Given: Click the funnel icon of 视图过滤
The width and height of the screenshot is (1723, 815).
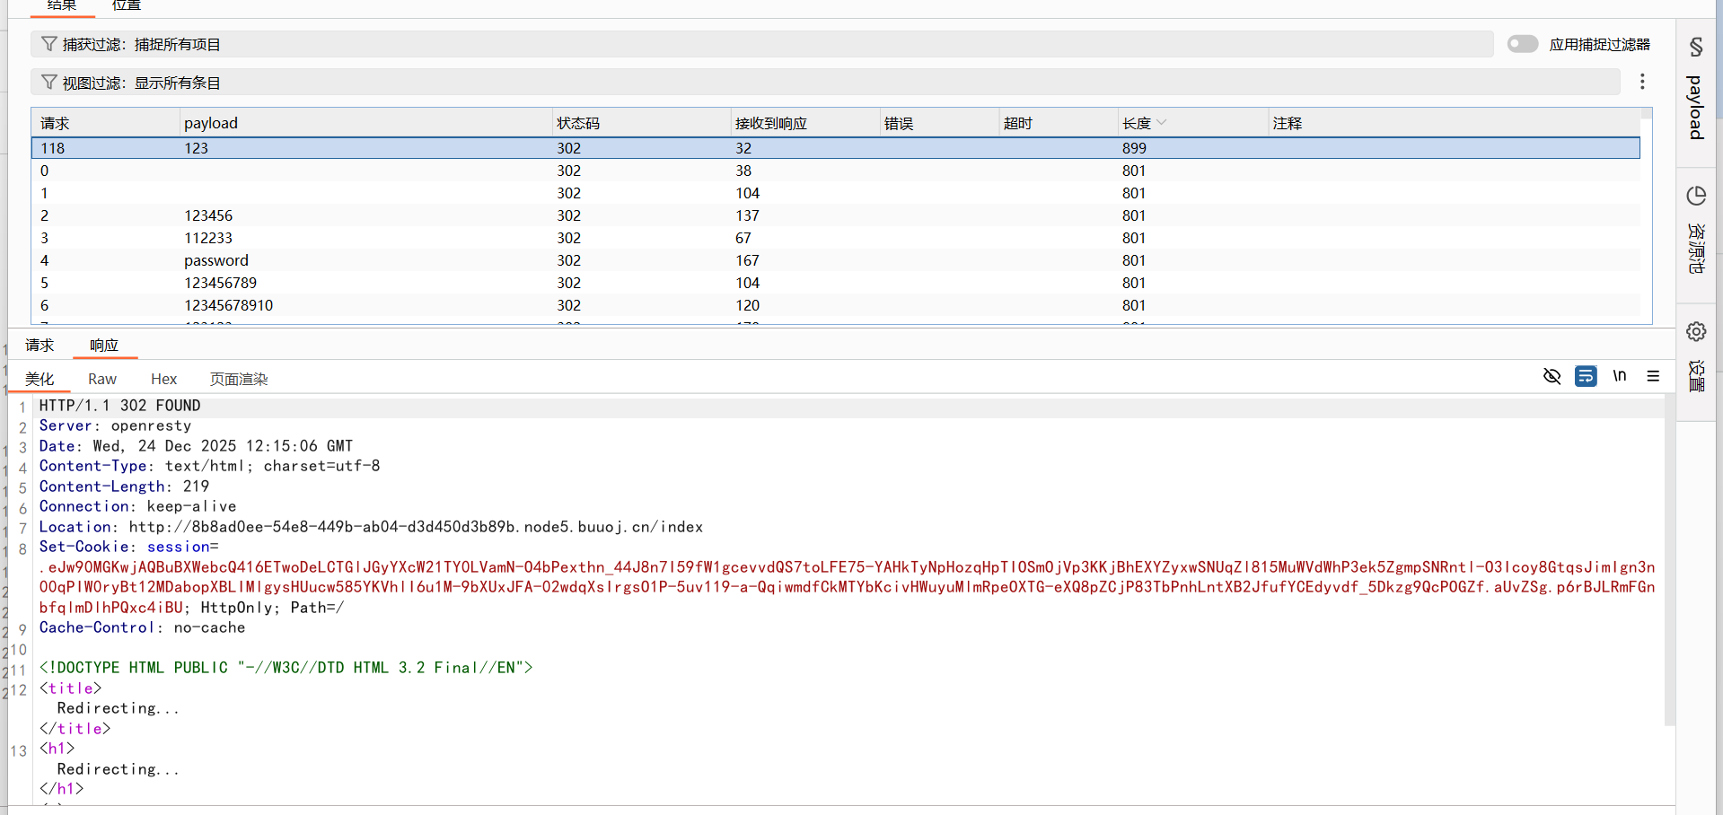Looking at the screenshot, I should [49, 83].
